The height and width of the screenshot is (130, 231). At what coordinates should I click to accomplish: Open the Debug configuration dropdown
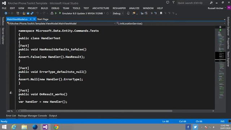click(x=123, y=13)
